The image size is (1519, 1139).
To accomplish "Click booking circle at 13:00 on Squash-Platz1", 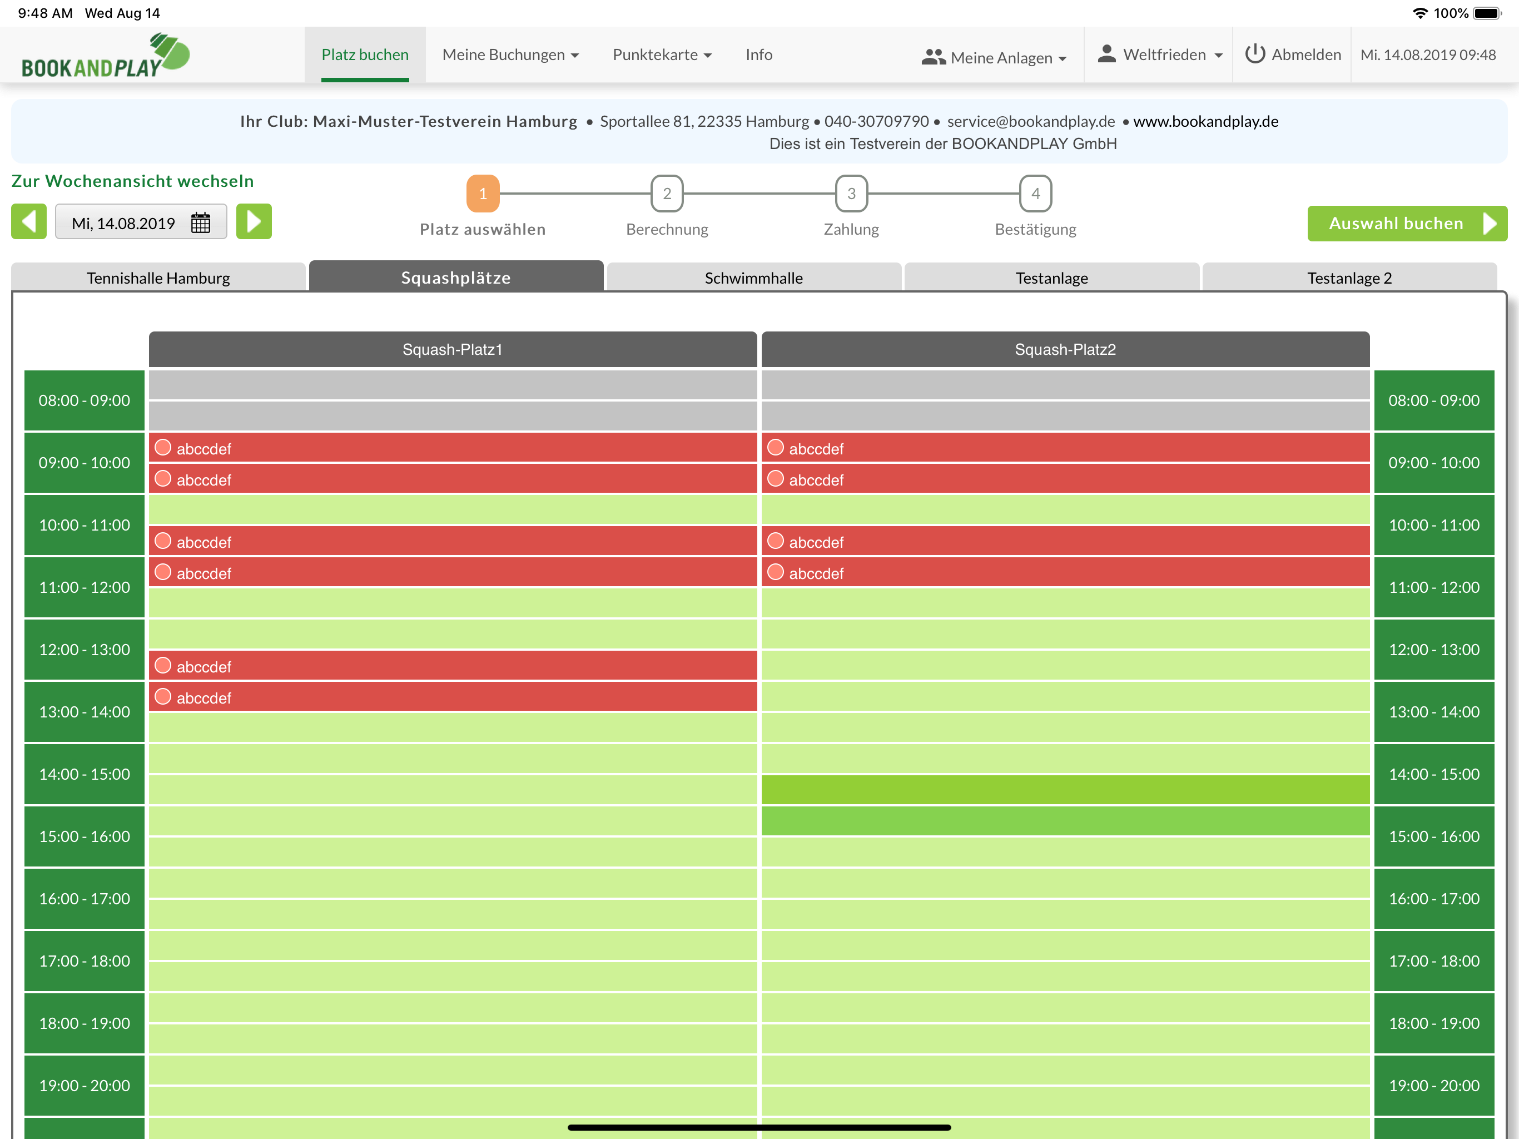I will pyautogui.click(x=163, y=697).
